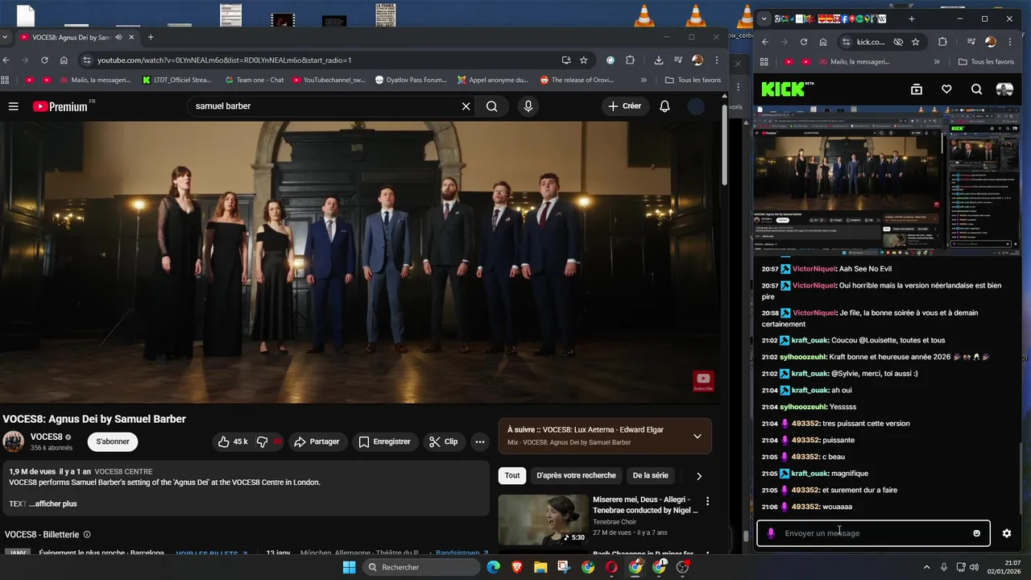The height and width of the screenshot is (580, 1031).
Task: Open Kick browse streams icon
Action: point(917,89)
